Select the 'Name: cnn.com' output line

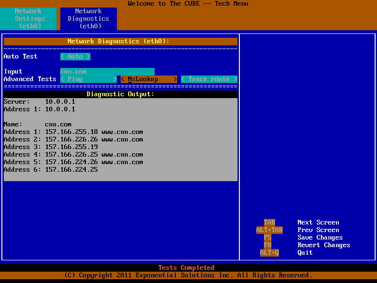38,124
